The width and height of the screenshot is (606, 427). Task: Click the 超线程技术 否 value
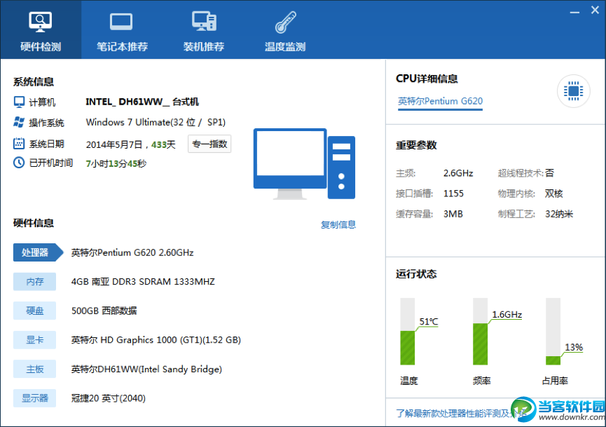549,173
